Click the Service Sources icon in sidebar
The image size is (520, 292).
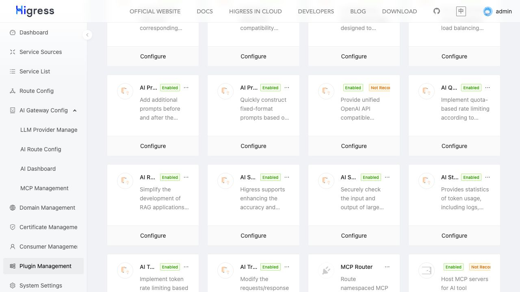(13, 52)
